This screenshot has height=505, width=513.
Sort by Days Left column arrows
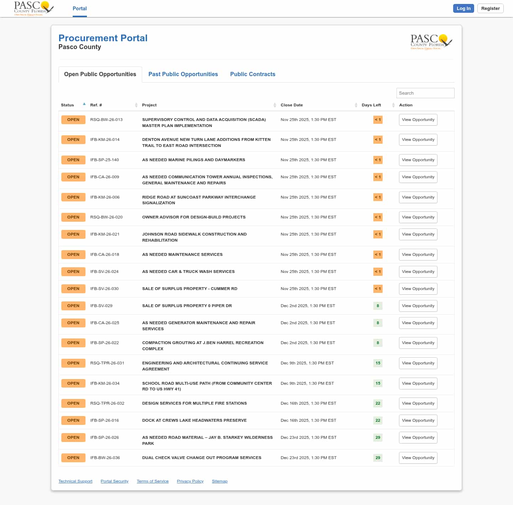(393, 105)
